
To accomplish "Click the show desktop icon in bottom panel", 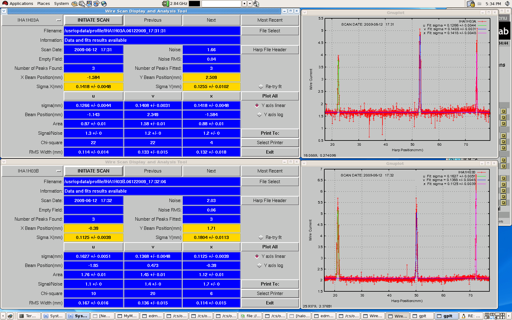I will tap(10, 316).
